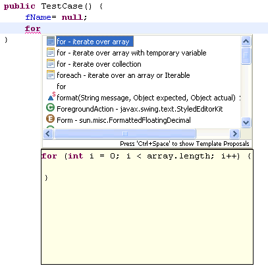Select Form - sun.misc.FormattedFloatingDecimal proposal

[x=124, y=120]
